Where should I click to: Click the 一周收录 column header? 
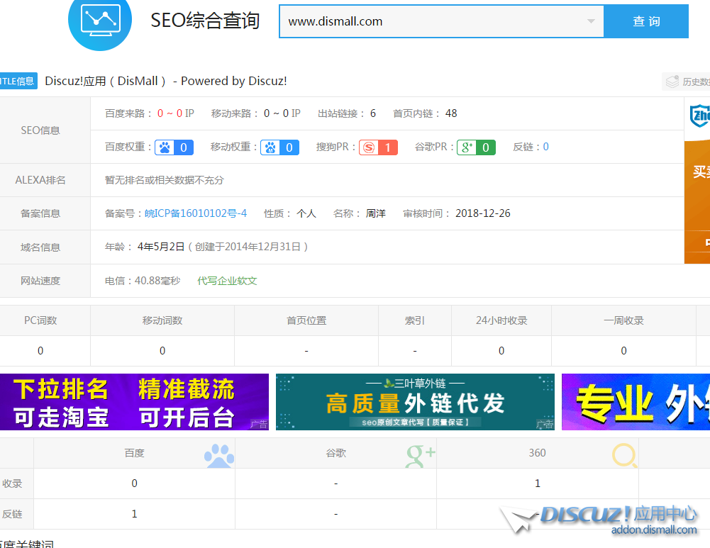624,320
